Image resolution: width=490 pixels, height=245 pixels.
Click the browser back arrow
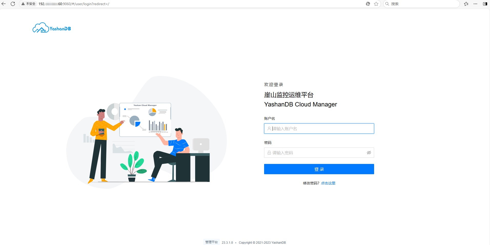pyautogui.click(x=4, y=4)
